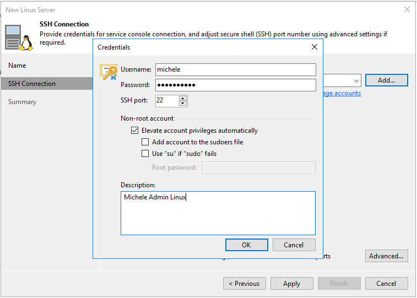Screen dimensions: 417x298
Task: Close the New Linux Server window
Action: pos(407,9)
